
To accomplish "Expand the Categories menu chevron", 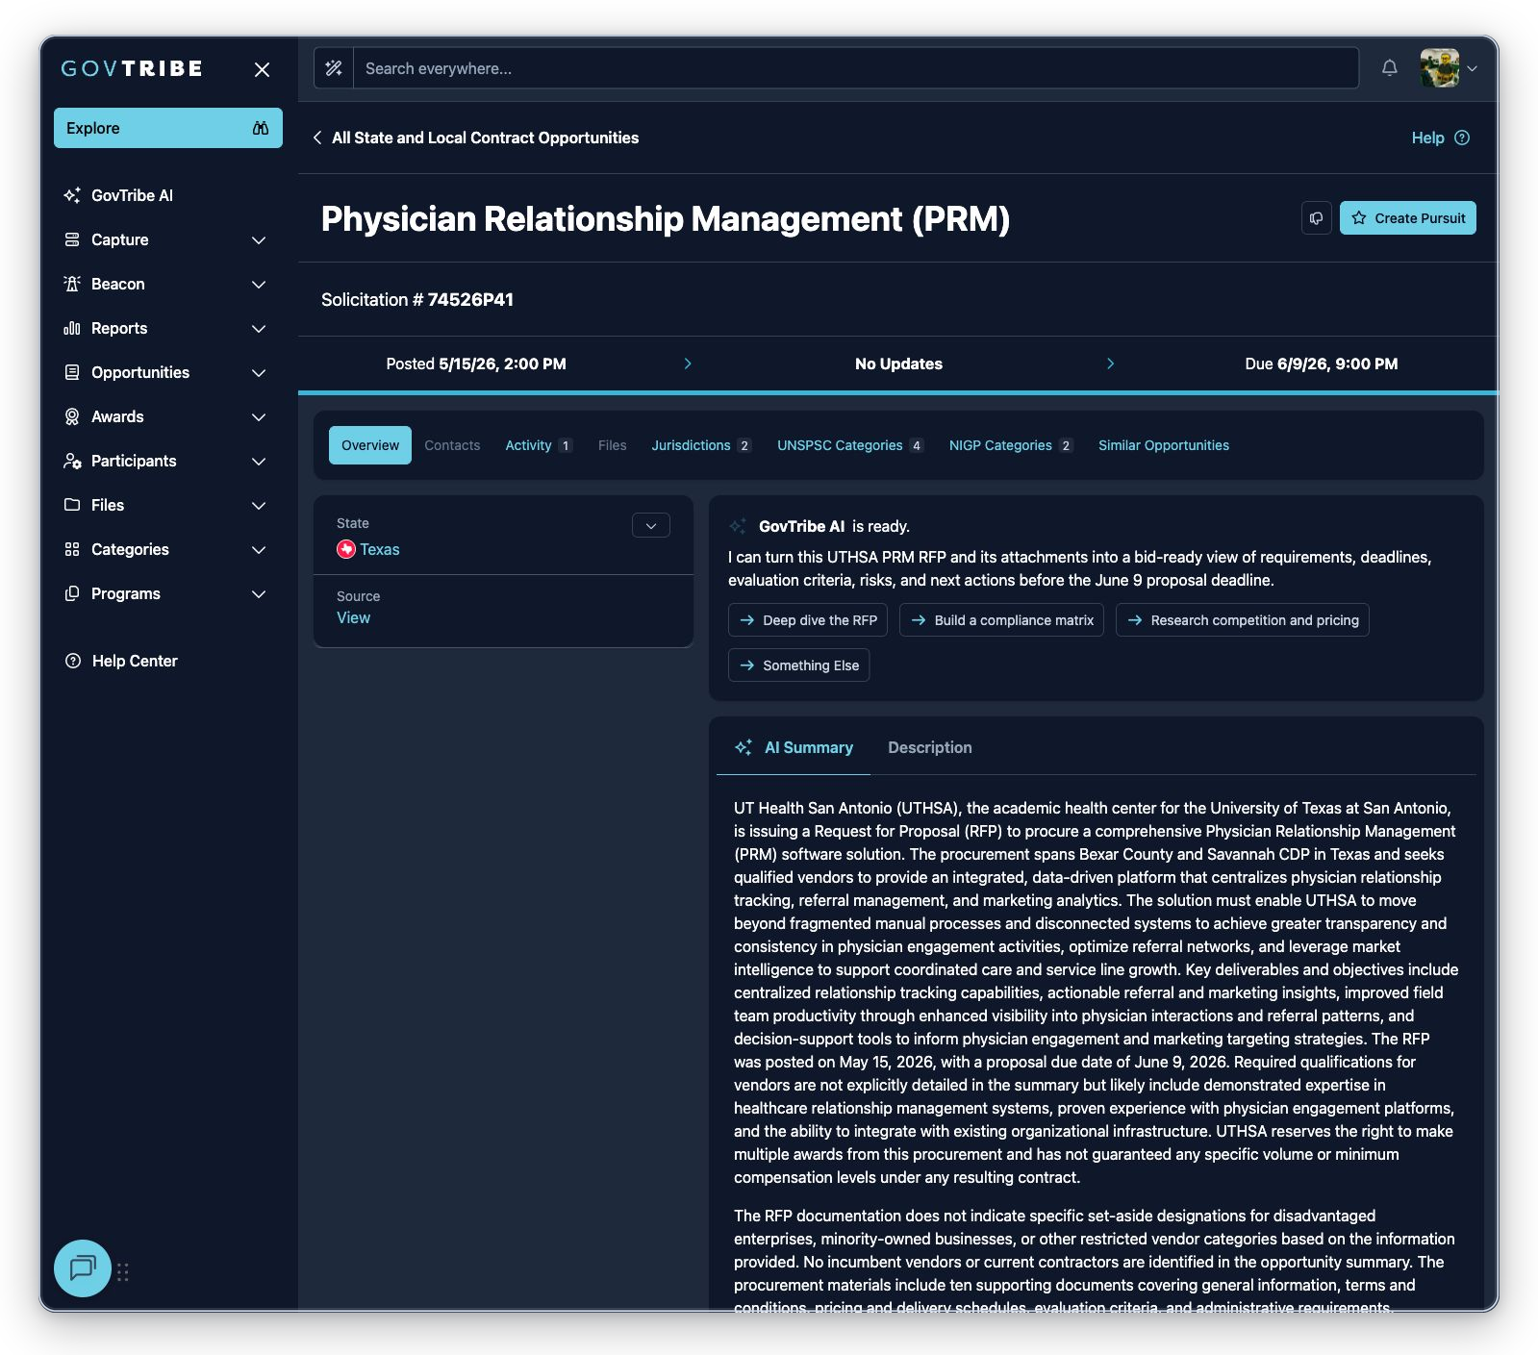I will [x=259, y=549].
